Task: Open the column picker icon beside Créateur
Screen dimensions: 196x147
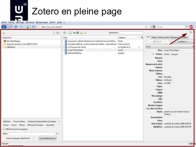Action: 142,37
